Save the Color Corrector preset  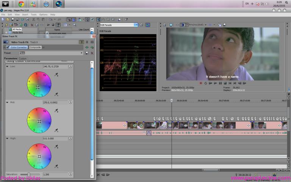pos(87,53)
